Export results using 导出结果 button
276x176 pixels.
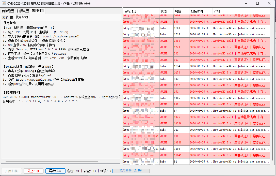55,171
